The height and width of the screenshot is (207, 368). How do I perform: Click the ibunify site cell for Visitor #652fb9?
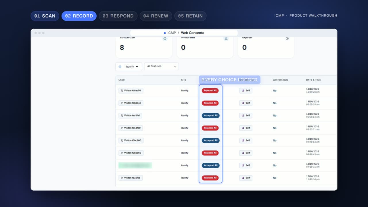point(185,128)
